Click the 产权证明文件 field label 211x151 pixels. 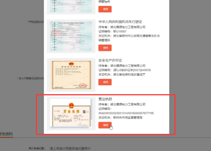[36, 22]
